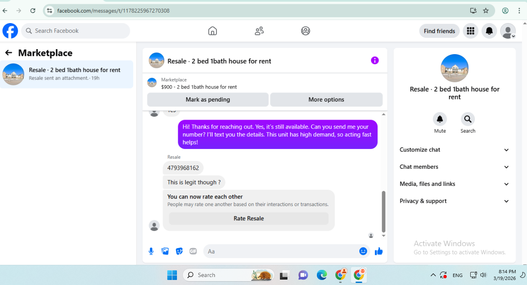The image size is (527, 285).
Task: Click the Find friends button
Action: (x=439, y=31)
